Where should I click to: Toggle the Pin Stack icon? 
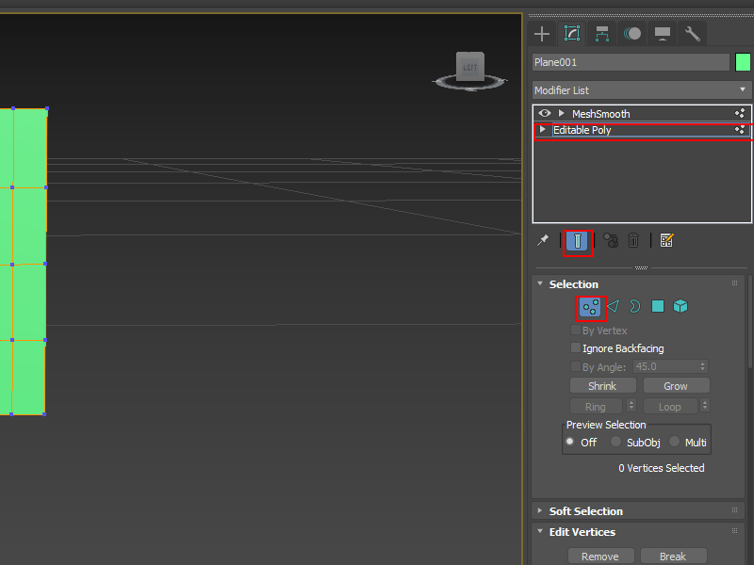(x=543, y=240)
